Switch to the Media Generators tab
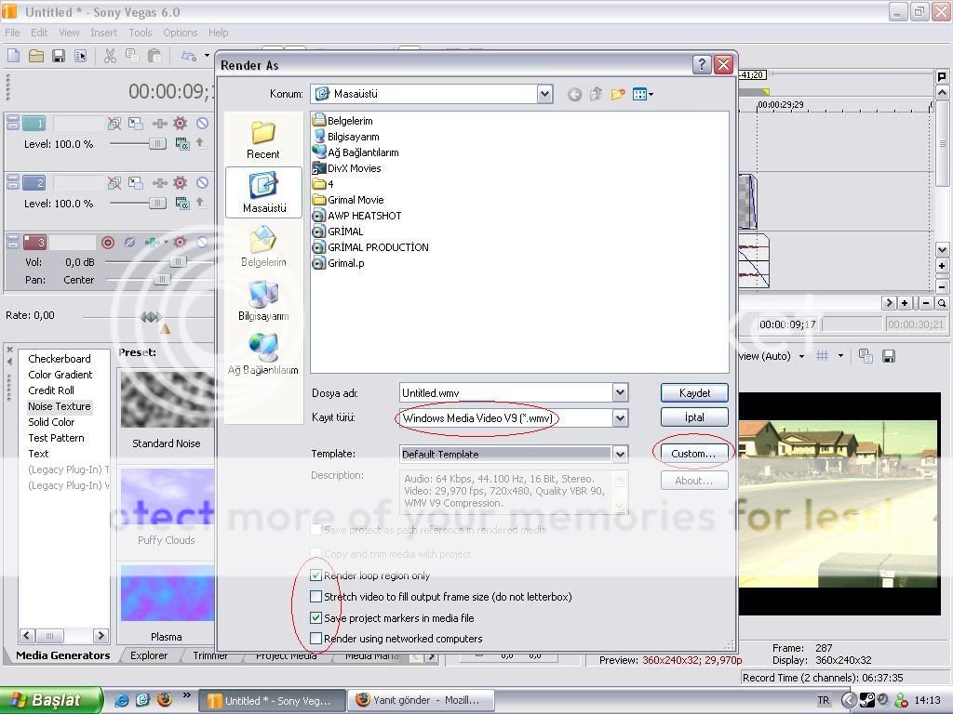Viewport: 953px width, 714px height. click(x=62, y=655)
